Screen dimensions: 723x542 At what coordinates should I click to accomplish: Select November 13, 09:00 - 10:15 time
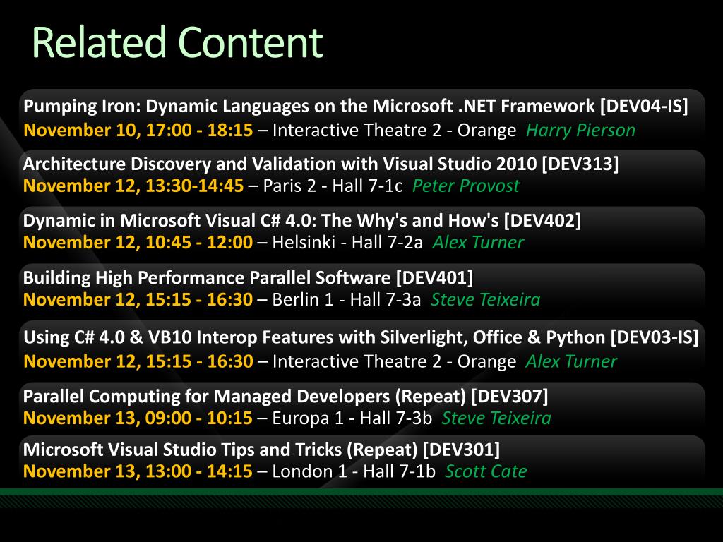click(x=138, y=418)
